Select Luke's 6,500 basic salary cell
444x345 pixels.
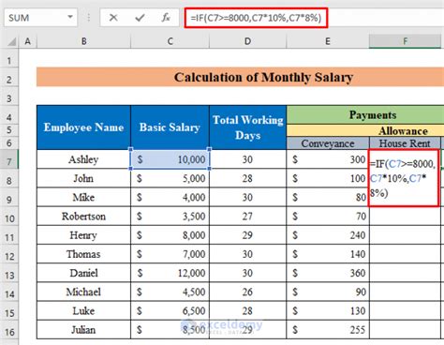170,310
